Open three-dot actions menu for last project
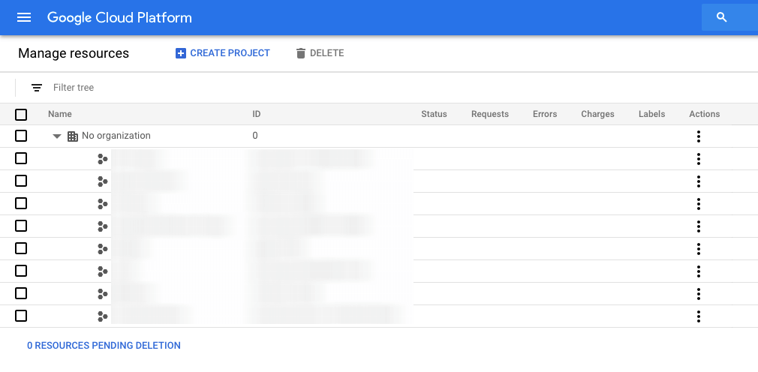 point(698,316)
